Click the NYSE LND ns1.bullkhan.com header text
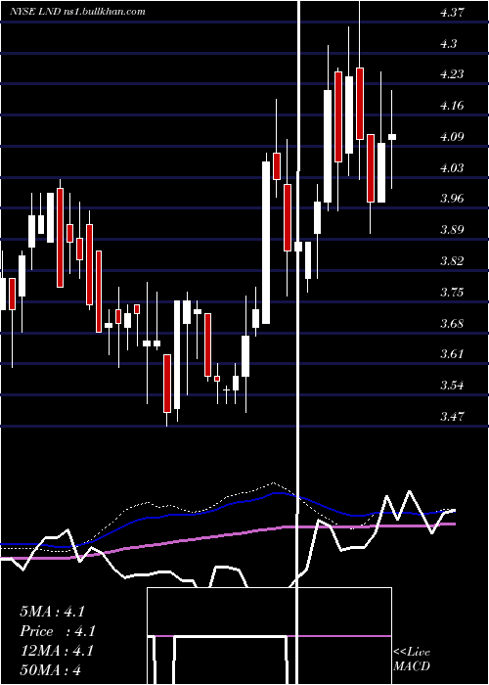 (77, 12)
